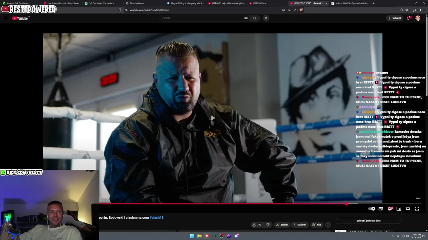Click the youtube.com address bar URL
The height and width of the screenshot is (240, 428).
coord(149,10)
